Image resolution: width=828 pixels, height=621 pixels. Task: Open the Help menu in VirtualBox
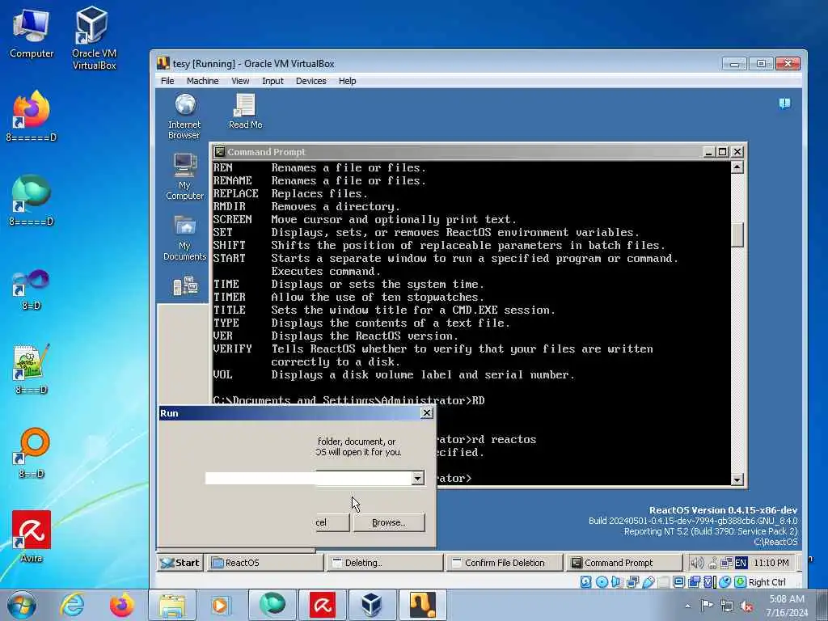[347, 81]
